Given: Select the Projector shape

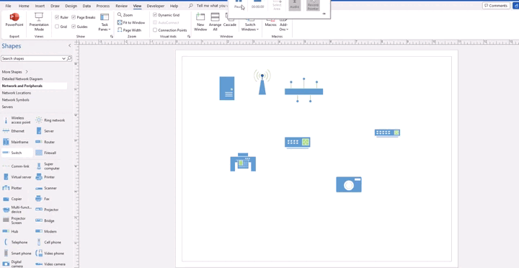Looking at the screenshot, I should click(47, 210).
